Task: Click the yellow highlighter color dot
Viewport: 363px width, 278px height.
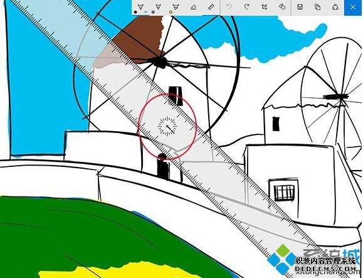Action: 171,12
